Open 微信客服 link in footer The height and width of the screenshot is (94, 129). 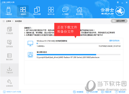coord(78,92)
